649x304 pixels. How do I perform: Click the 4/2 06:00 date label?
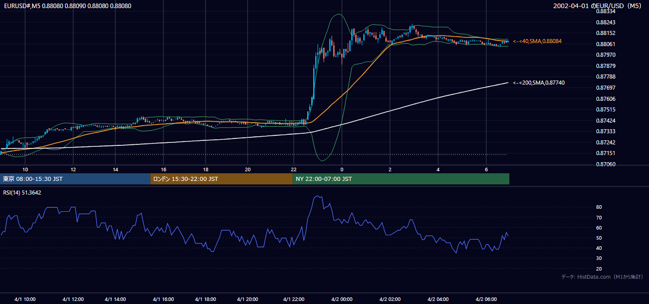486,299
